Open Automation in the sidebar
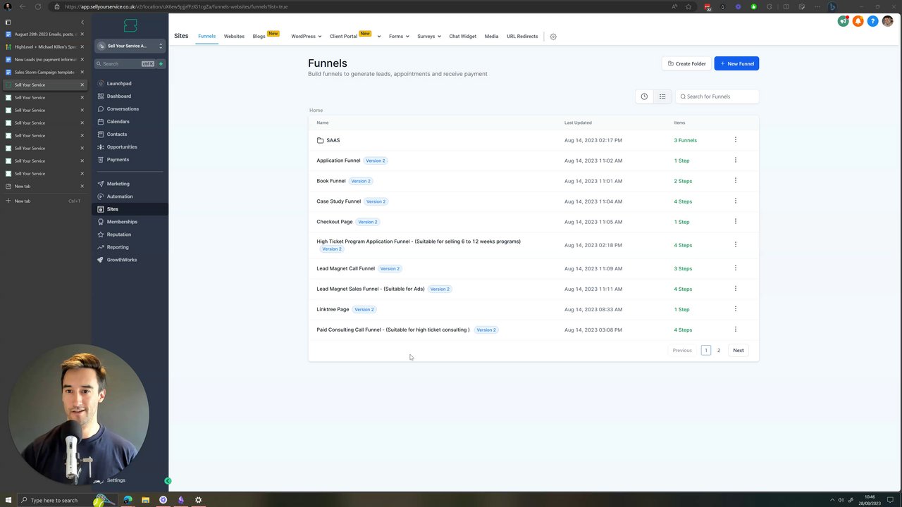This screenshot has width=902, height=507. coord(120,196)
